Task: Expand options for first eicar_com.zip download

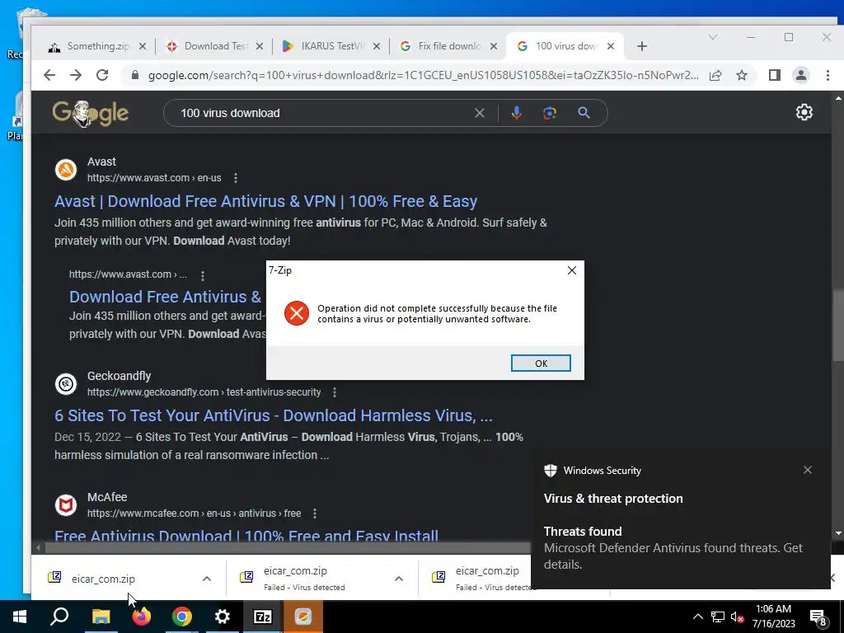Action: 207,579
